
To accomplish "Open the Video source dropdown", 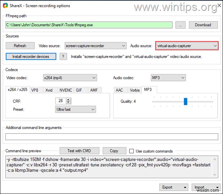I will pyautogui.click(x=95, y=46).
